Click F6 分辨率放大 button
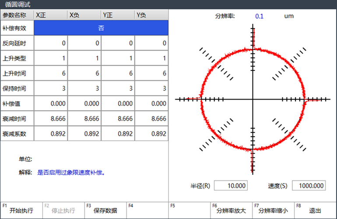The image size is (337, 219). coord(231,210)
